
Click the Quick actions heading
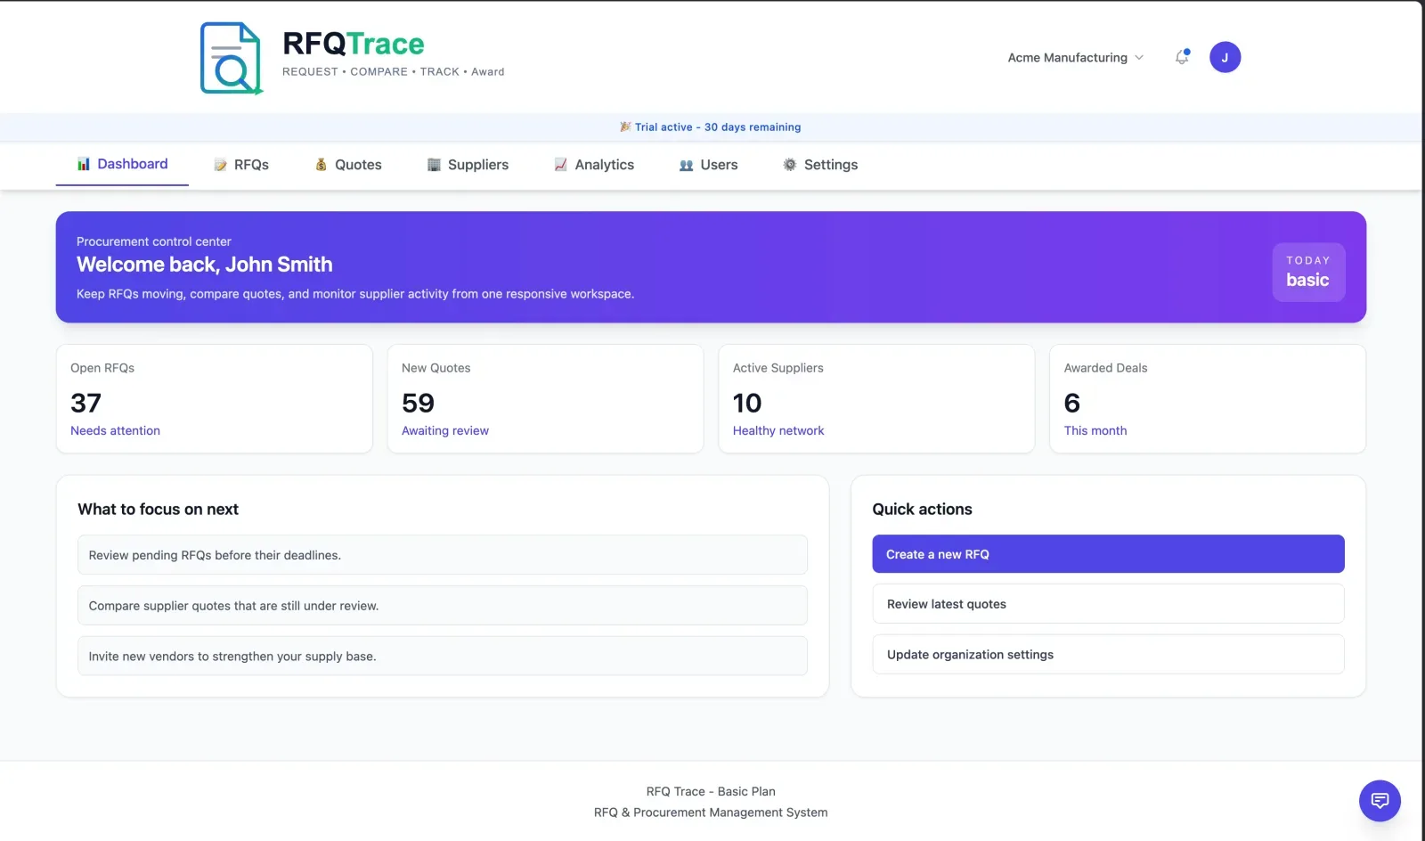pos(922,510)
